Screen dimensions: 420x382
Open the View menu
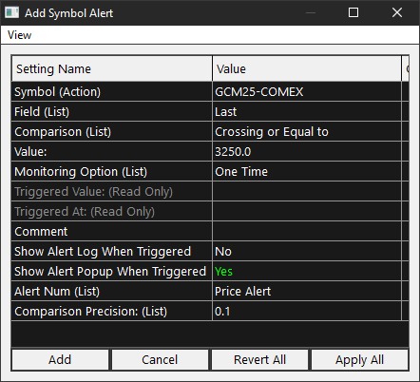pyautogui.click(x=19, y=35)
